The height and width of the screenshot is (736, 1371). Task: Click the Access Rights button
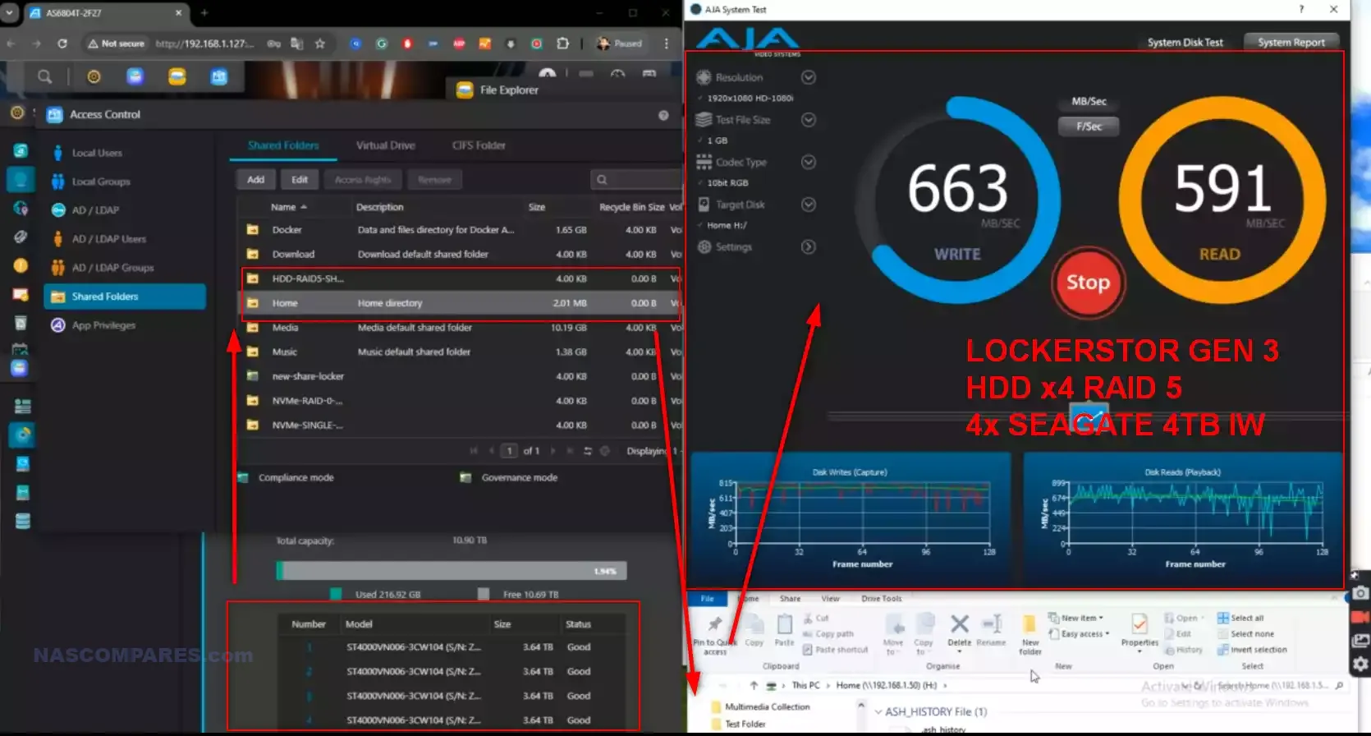pyautogui.click(x=363, y=180)
